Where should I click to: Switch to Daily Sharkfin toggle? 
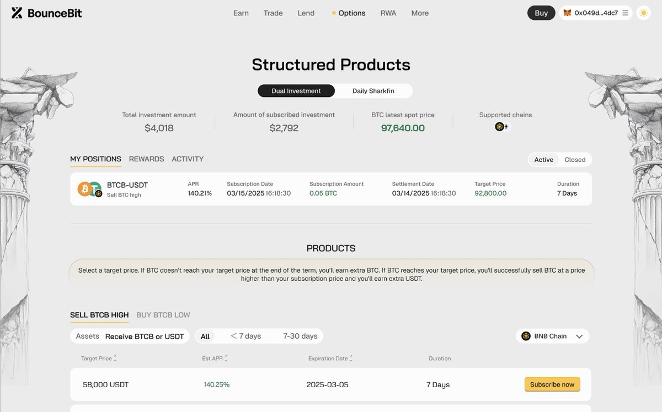(x=373, y=91)
